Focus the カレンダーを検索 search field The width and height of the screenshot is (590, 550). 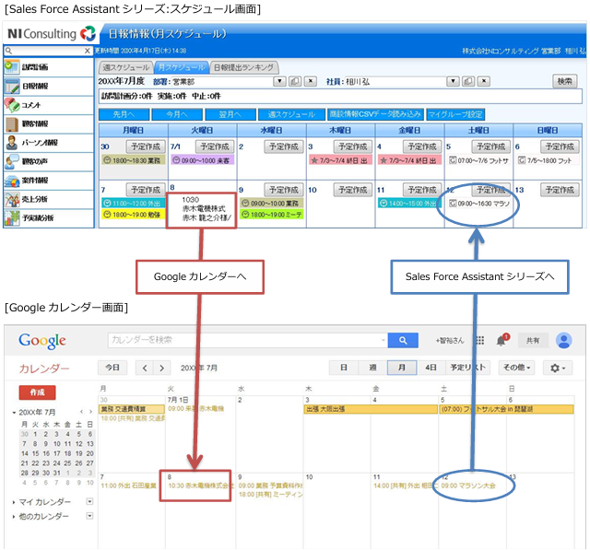pos(248,340)
